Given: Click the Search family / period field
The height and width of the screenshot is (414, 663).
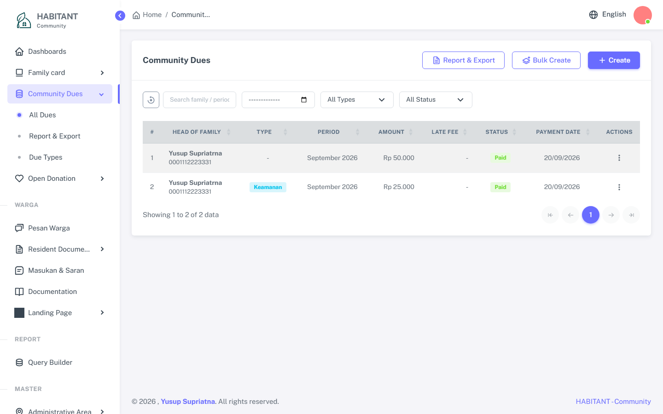Looking at the screenshot, I should [x=199, y=100].
